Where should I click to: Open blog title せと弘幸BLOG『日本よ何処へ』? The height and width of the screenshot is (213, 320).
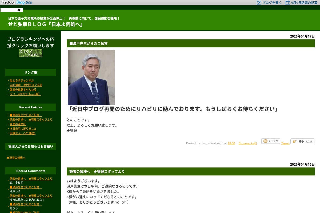[46, 24]
